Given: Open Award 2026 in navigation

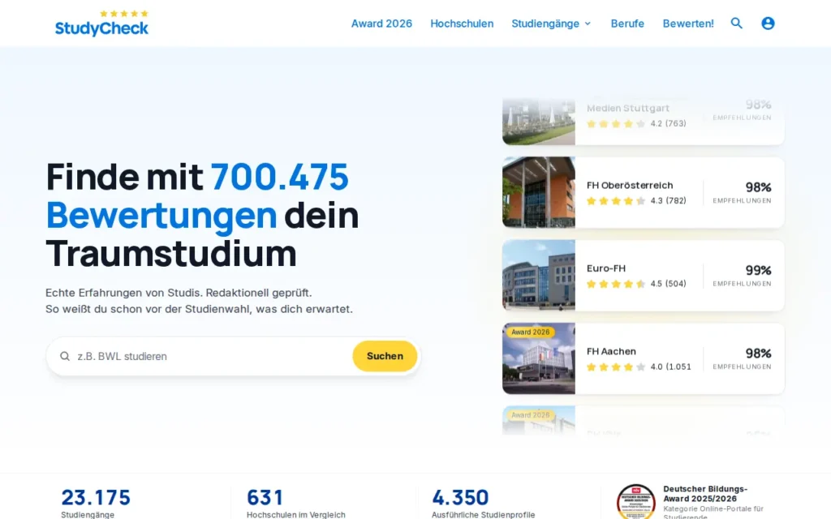Looking at the screenshot, I should coord(381,24).
